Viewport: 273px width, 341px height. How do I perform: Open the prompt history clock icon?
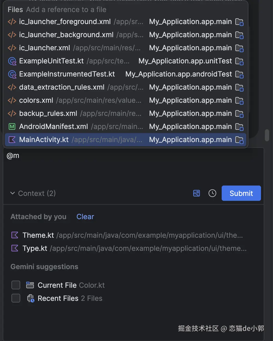[x=212, y=193]
